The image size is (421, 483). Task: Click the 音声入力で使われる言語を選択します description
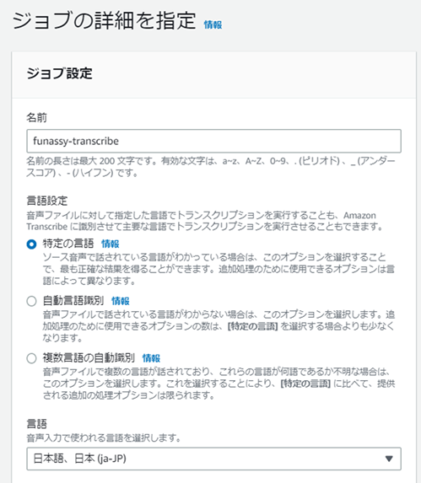coord(104,437)
